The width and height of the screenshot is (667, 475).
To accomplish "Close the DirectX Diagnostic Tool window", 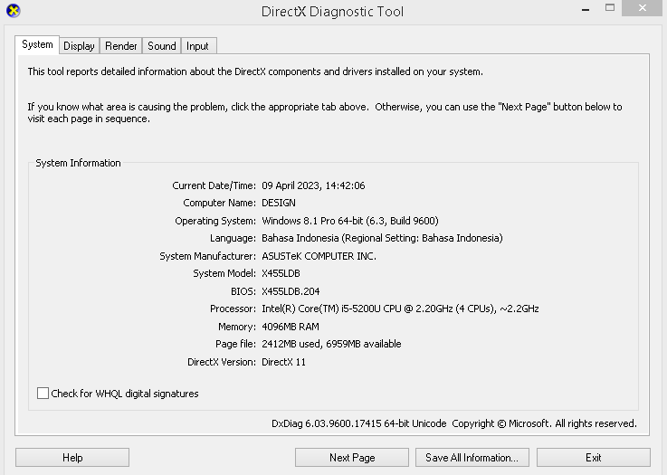I will tap(643, 8).
